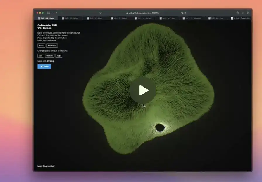
Task: Select the "2021 - 29 - Grass" tab
Action: click(46, 18)
